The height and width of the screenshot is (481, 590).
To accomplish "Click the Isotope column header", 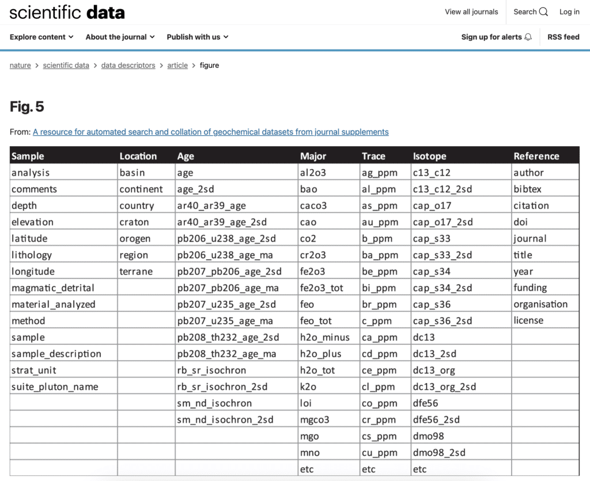I will point(430,155).
